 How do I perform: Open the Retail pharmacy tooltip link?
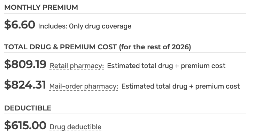77,66
